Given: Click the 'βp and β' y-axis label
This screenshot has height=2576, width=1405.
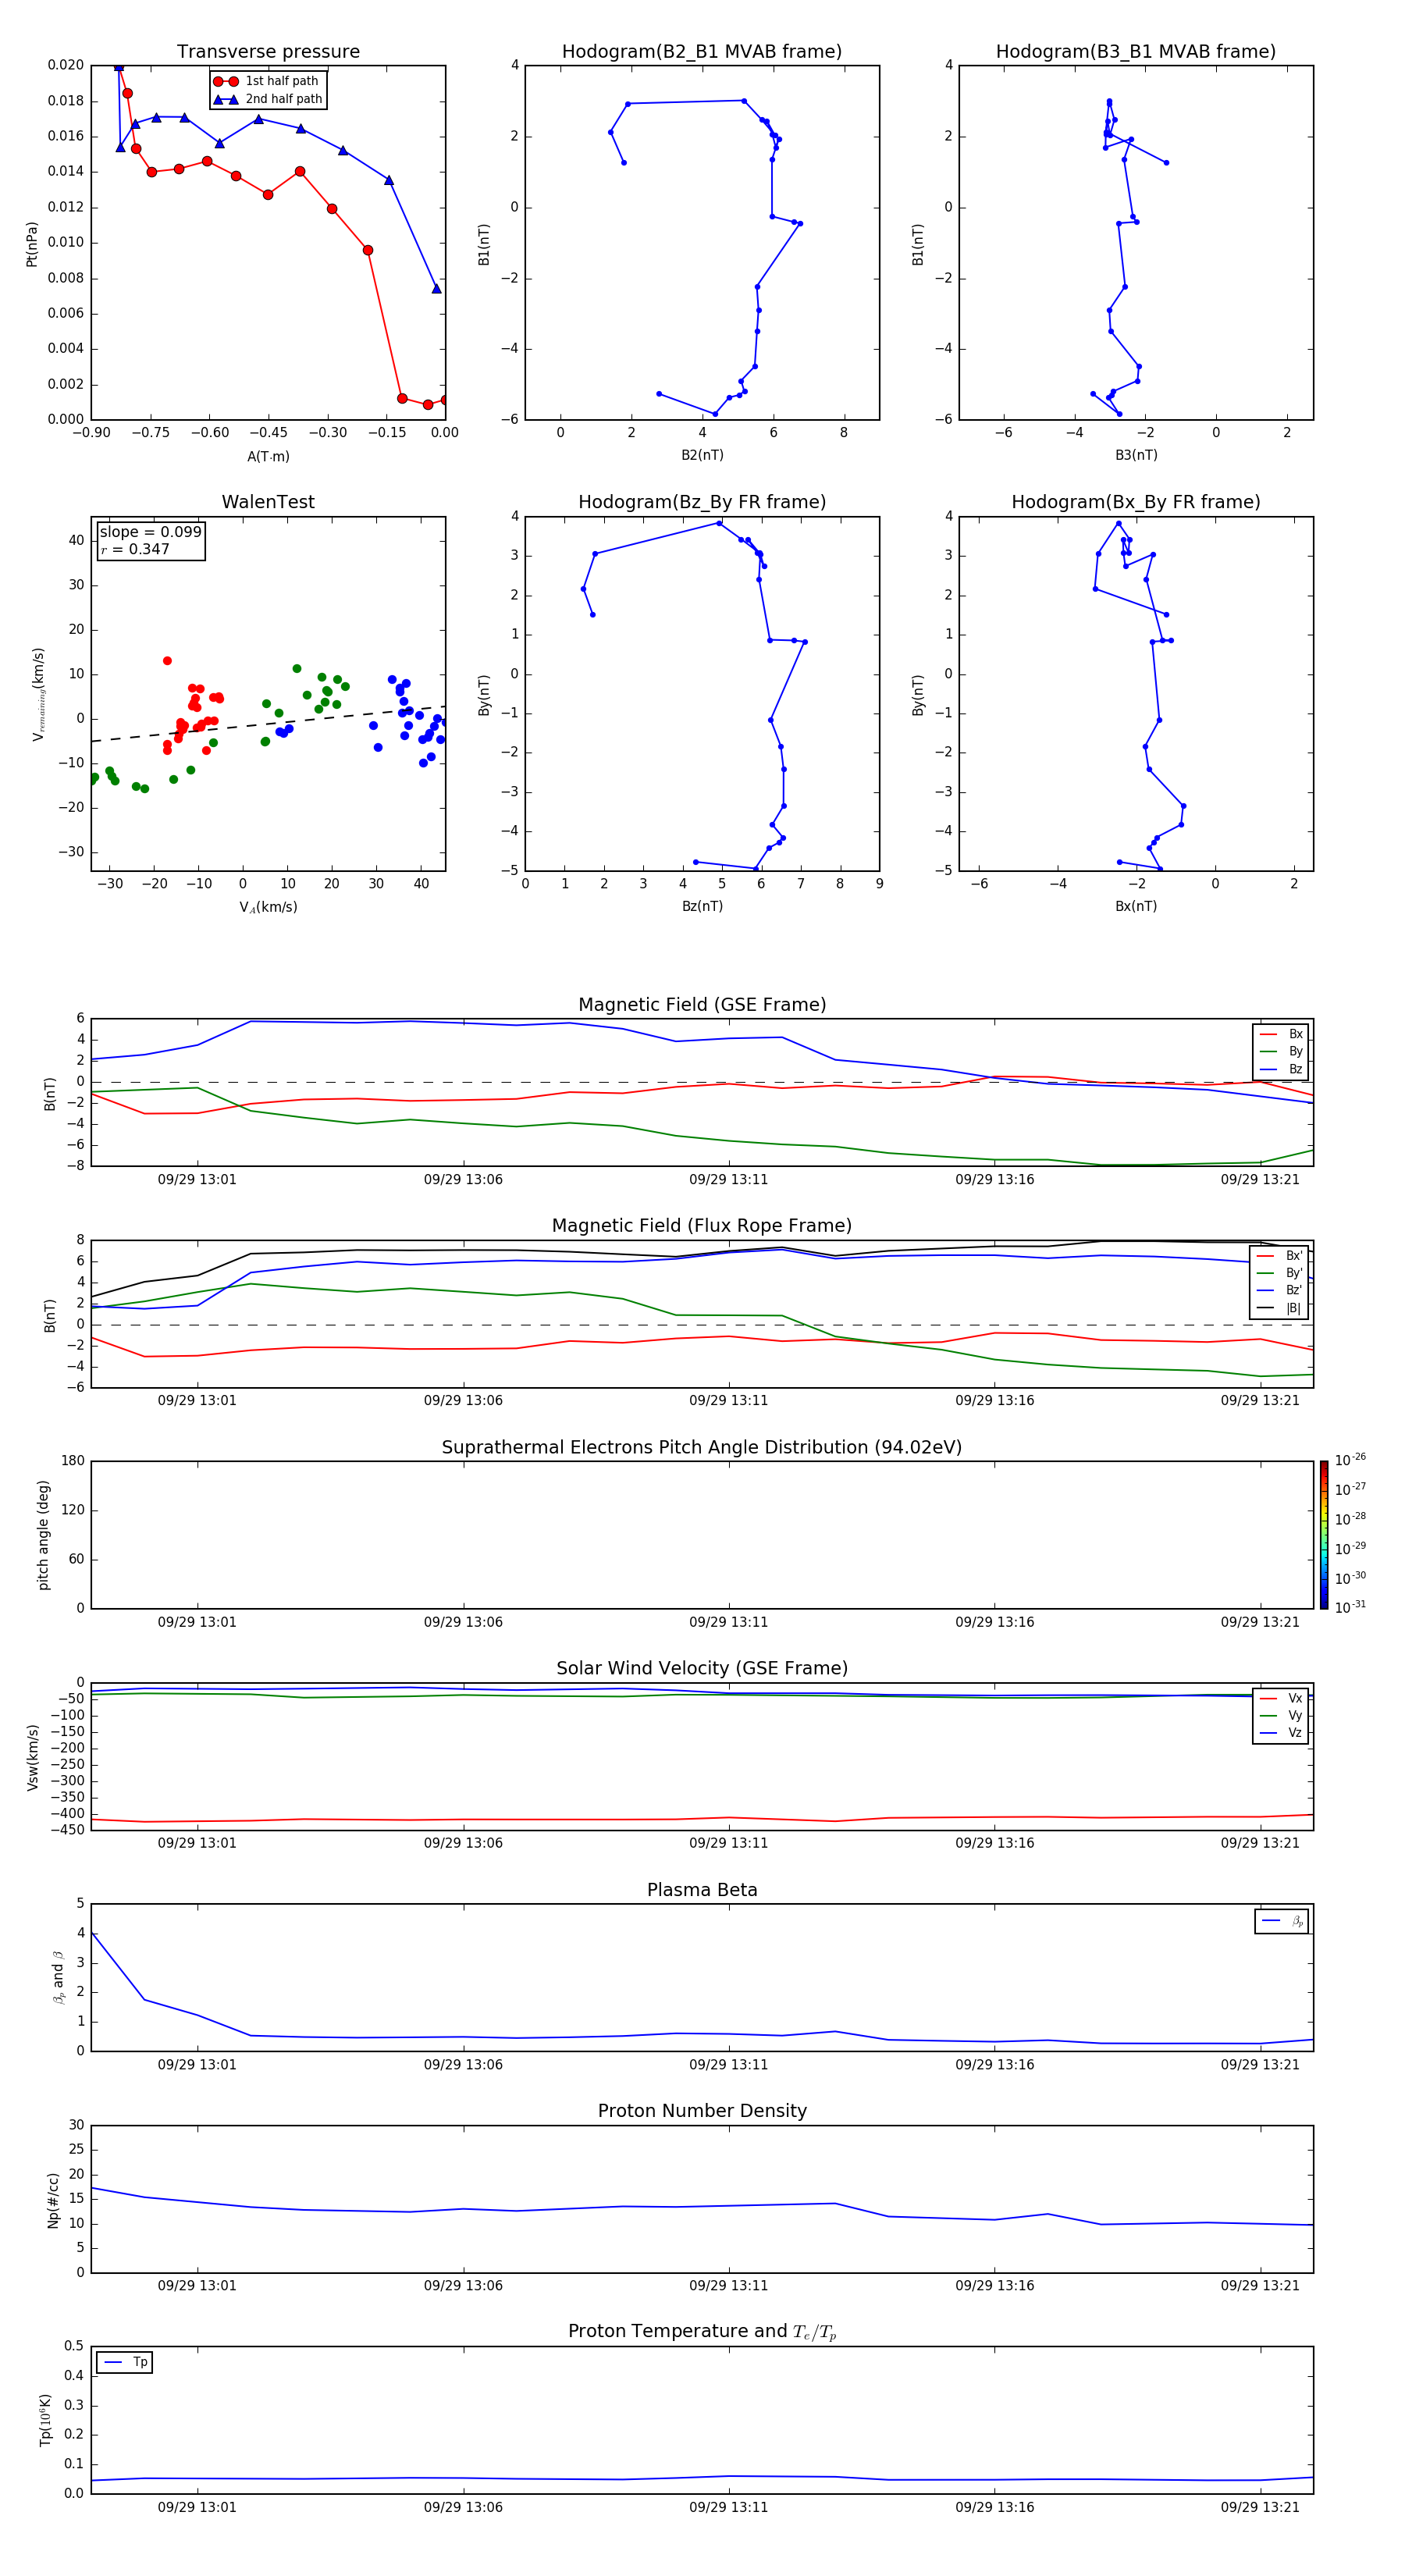Looking at the screenshot, I should pos(58,1978).
